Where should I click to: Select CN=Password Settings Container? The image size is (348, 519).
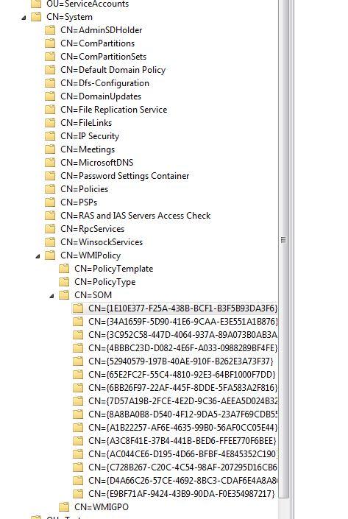click(125, 176)
